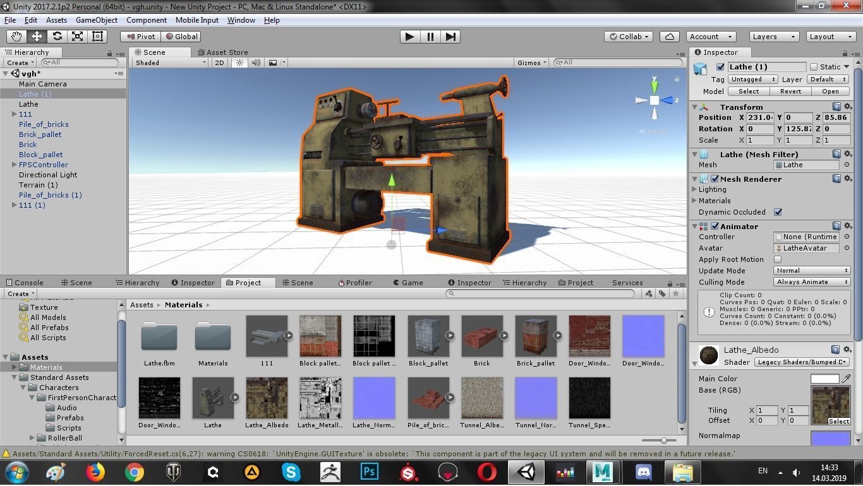
Task: Click Hierarchy Create button
Action: point(20,62)
